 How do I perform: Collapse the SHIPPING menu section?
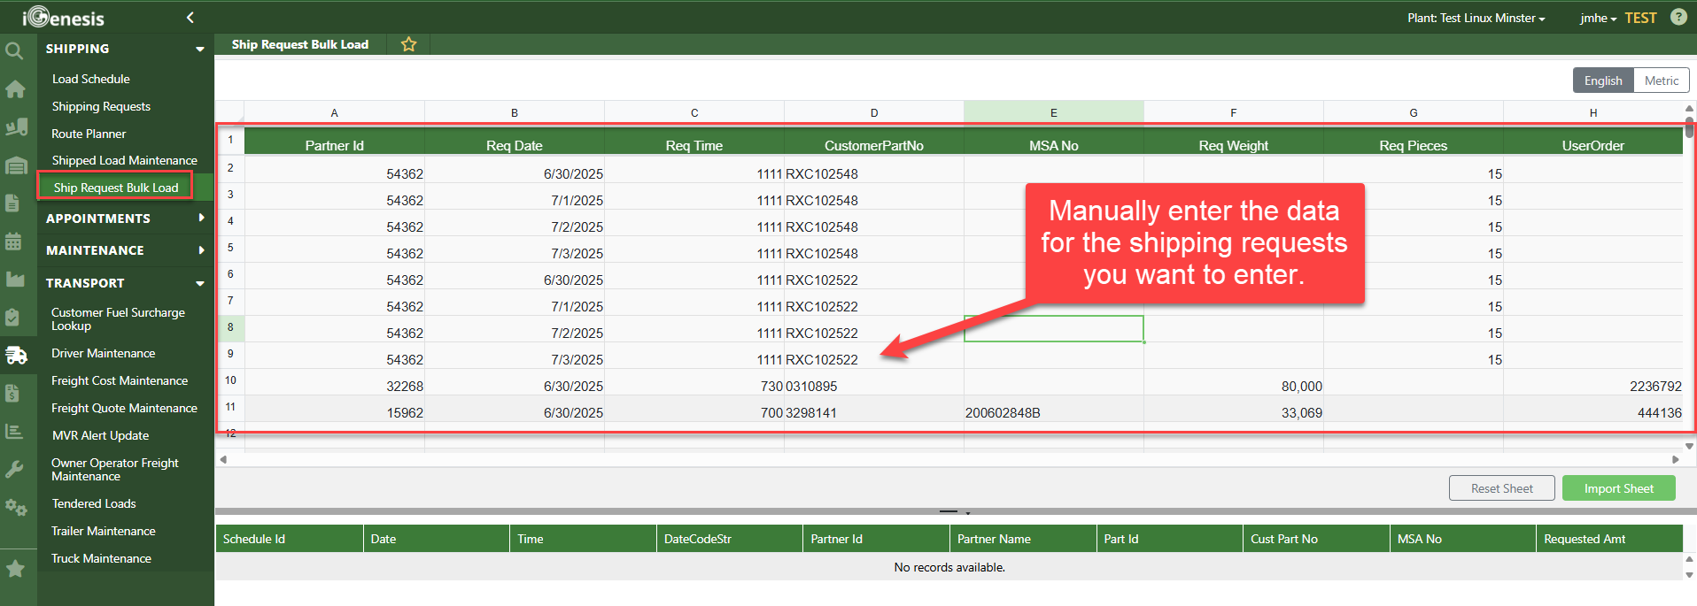[200, 50]
